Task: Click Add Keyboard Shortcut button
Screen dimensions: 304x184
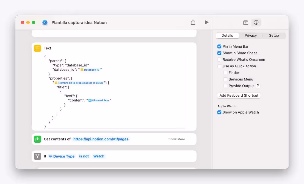Action: tap(239, 95)
